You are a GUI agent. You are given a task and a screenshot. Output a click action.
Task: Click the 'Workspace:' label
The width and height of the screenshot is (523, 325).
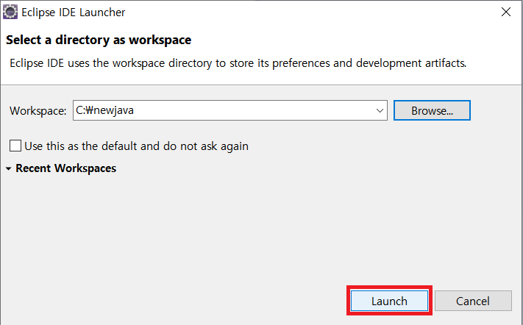(x=38, y=111)
